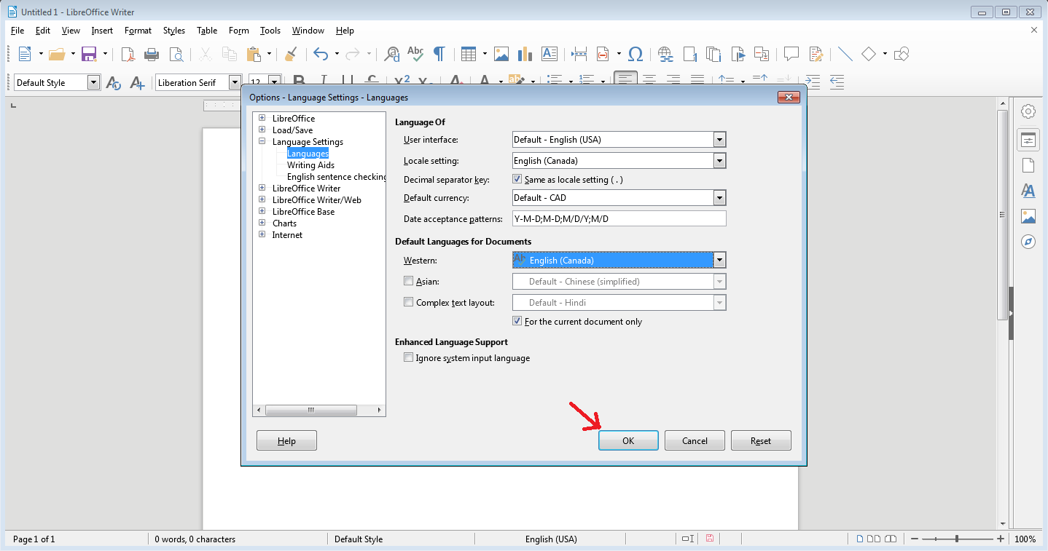1048x551 pixels.
Task: Click the Print icon in toolbar
Action: pyautogui.click(x=152, y=54)
